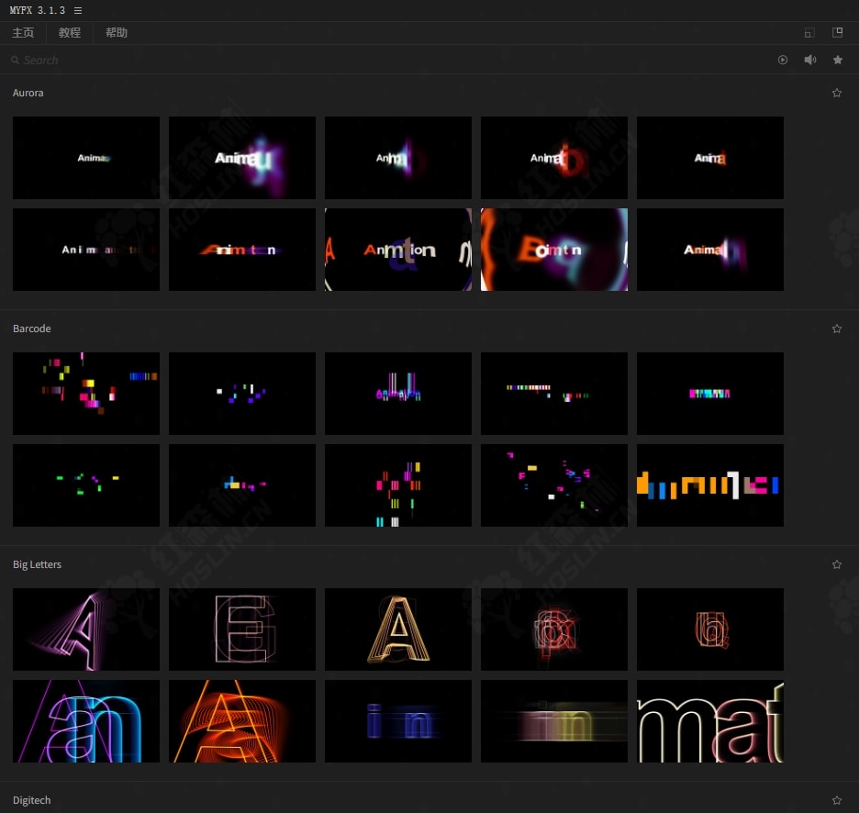
Task: Switch to the 教程 tab
Action: click(70, 33)
